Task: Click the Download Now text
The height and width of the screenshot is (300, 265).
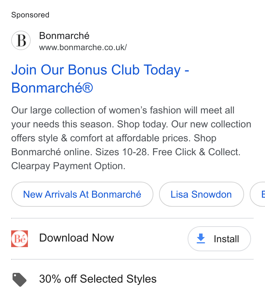Action: (x=76, y=238)
